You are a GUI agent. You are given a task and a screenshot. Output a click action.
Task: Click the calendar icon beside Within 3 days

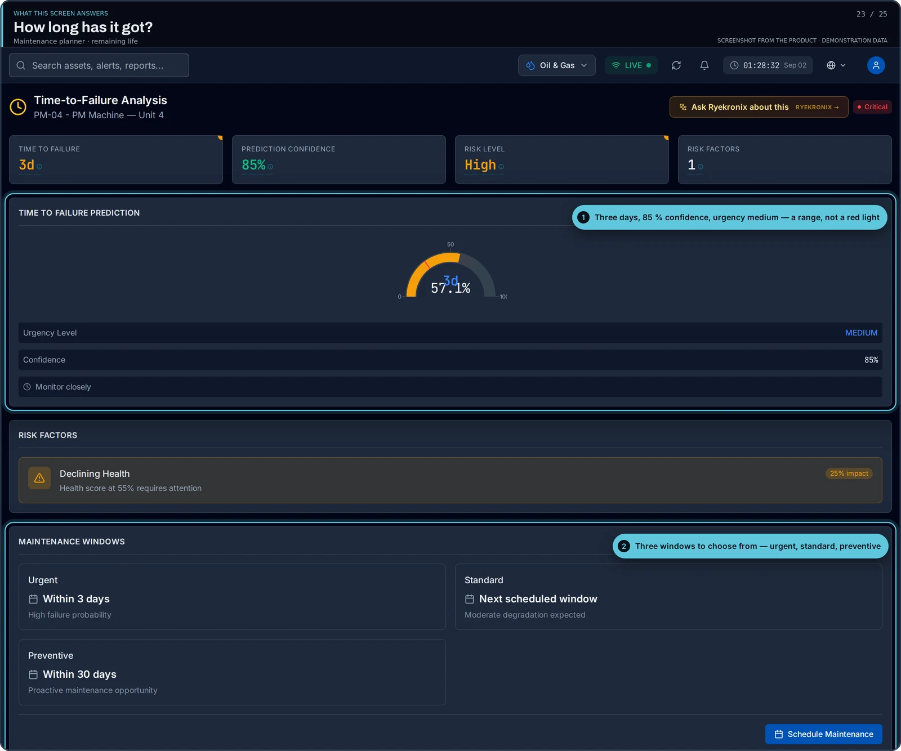(x=33, y=599)
